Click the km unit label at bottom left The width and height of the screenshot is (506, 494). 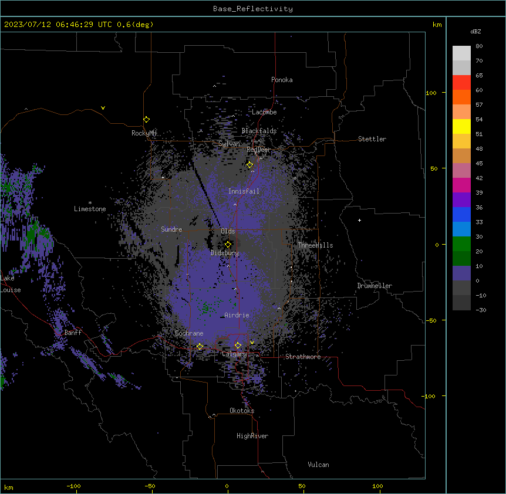[x=9, y=488]
